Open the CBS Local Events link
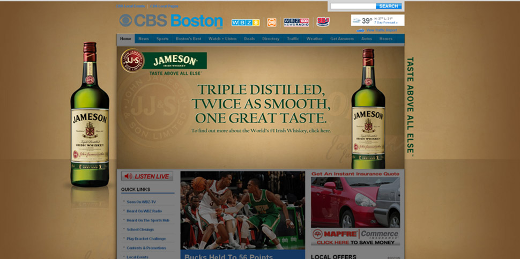 pyautogui.click(x=130, y=6)
